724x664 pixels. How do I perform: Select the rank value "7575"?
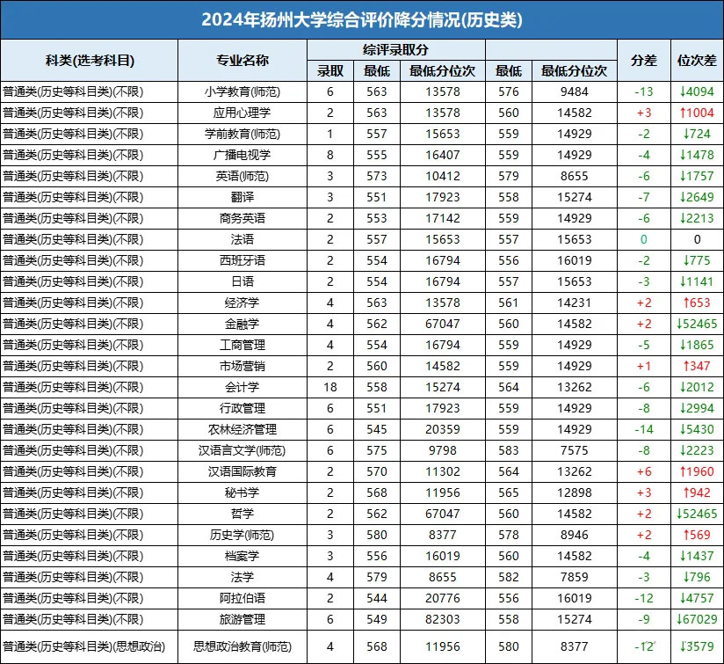[575, 450]
